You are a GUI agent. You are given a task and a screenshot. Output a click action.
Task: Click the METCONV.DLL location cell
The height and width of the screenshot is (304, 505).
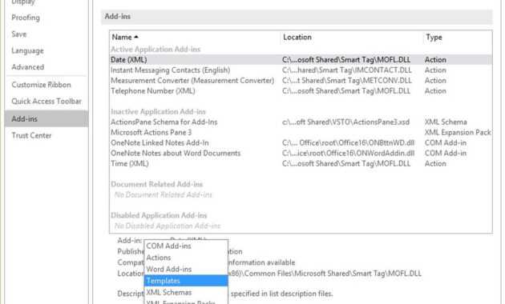[x=347, y=80]
